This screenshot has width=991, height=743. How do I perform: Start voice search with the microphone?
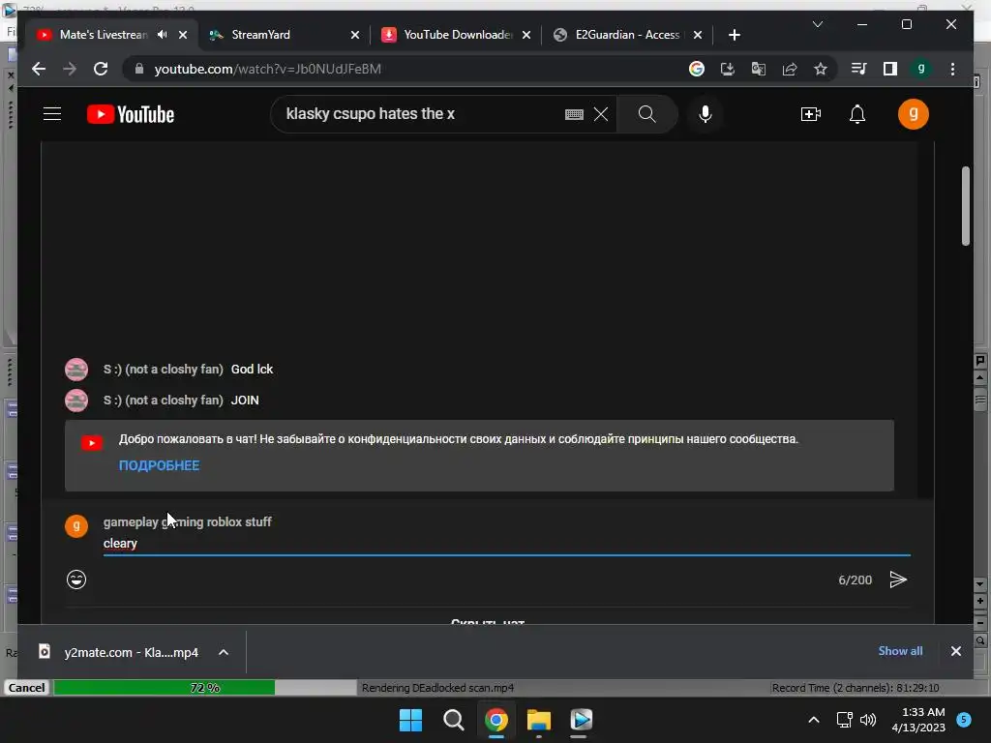pyautogui.click(x=706, y=114)
